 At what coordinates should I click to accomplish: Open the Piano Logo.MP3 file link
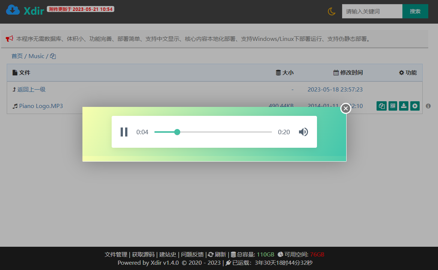[x=41, y=106]
